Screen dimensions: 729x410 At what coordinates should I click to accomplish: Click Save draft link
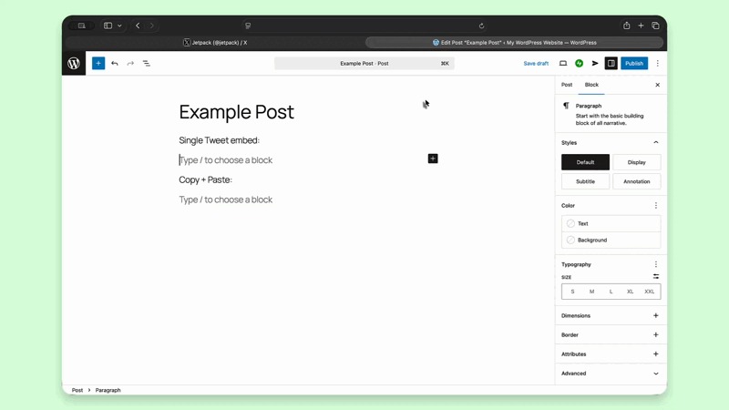tap(536, 63)
